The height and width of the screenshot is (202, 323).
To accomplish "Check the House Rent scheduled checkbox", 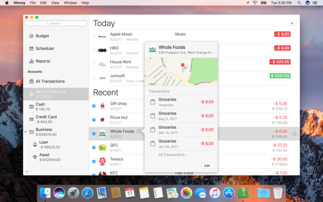I will click(94, 64).
